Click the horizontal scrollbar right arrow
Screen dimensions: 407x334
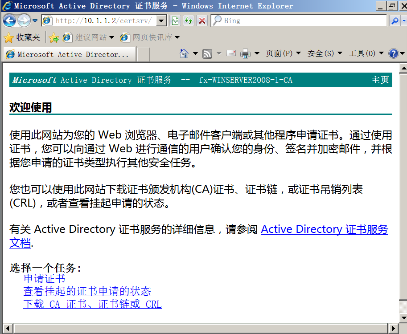click(394, 328)
